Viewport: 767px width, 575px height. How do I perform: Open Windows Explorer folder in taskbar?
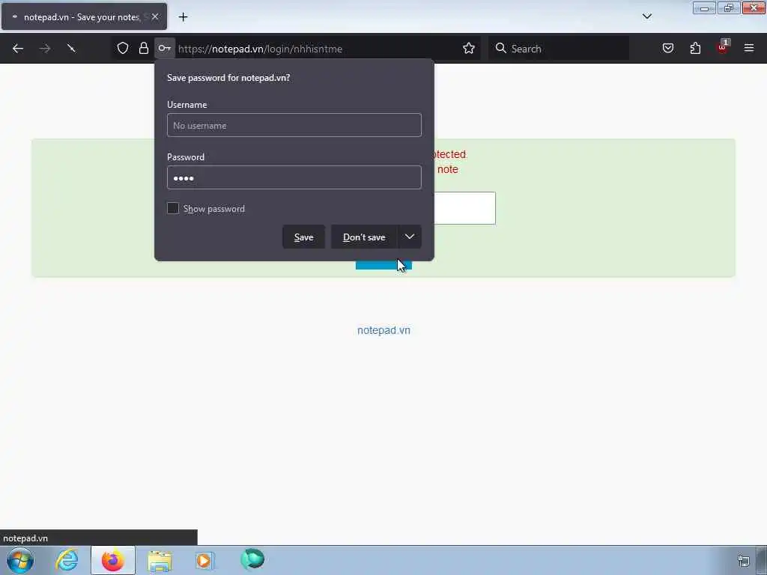[x=160, y=561]
